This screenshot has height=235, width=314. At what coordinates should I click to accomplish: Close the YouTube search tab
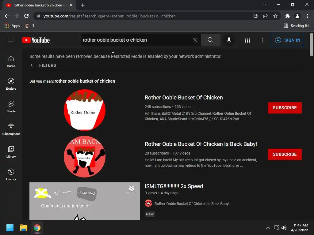pyautogui.click(x=71, y=5)
